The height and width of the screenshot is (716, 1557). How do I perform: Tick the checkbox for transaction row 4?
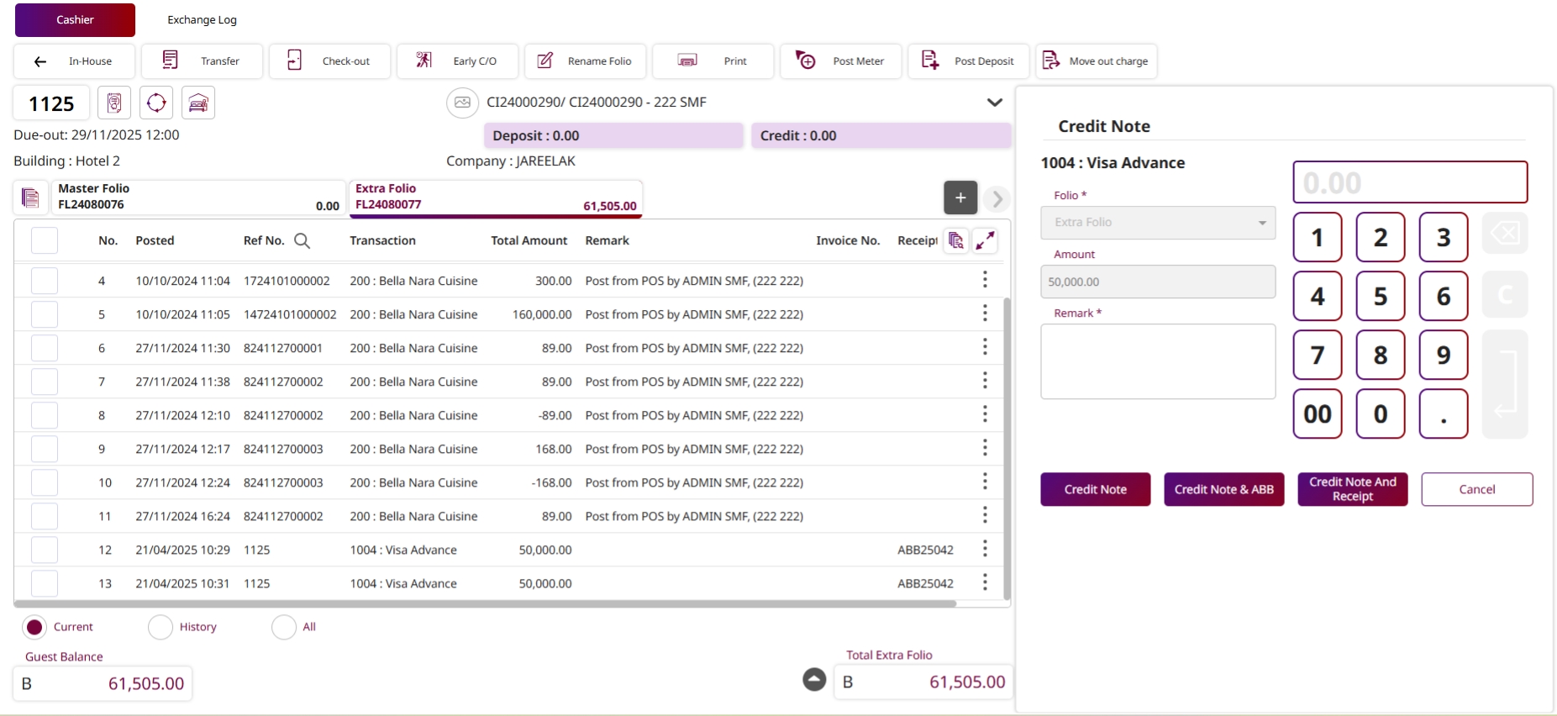pyautogui.click(x=45, y=281)
